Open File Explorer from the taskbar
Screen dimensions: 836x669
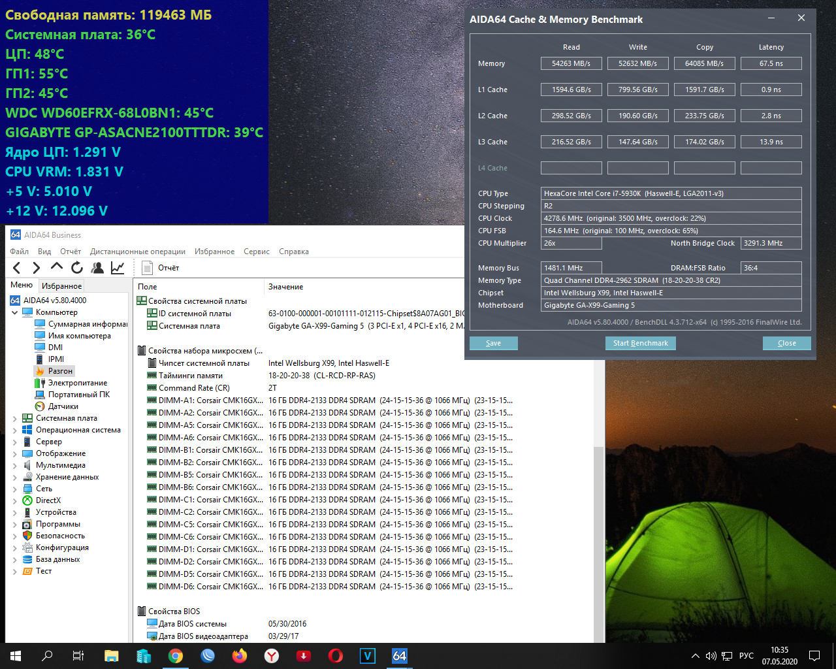click(112, 656)
